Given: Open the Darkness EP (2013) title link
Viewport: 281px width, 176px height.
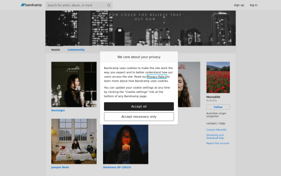Looking at the screenshot, I should click(x=117, y=167).
